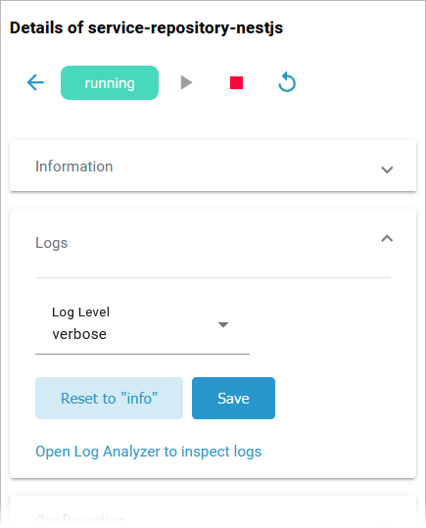The width and height of the screenshot is (426, 528).
Task: Start the service with the play icon
Action: 186,82
